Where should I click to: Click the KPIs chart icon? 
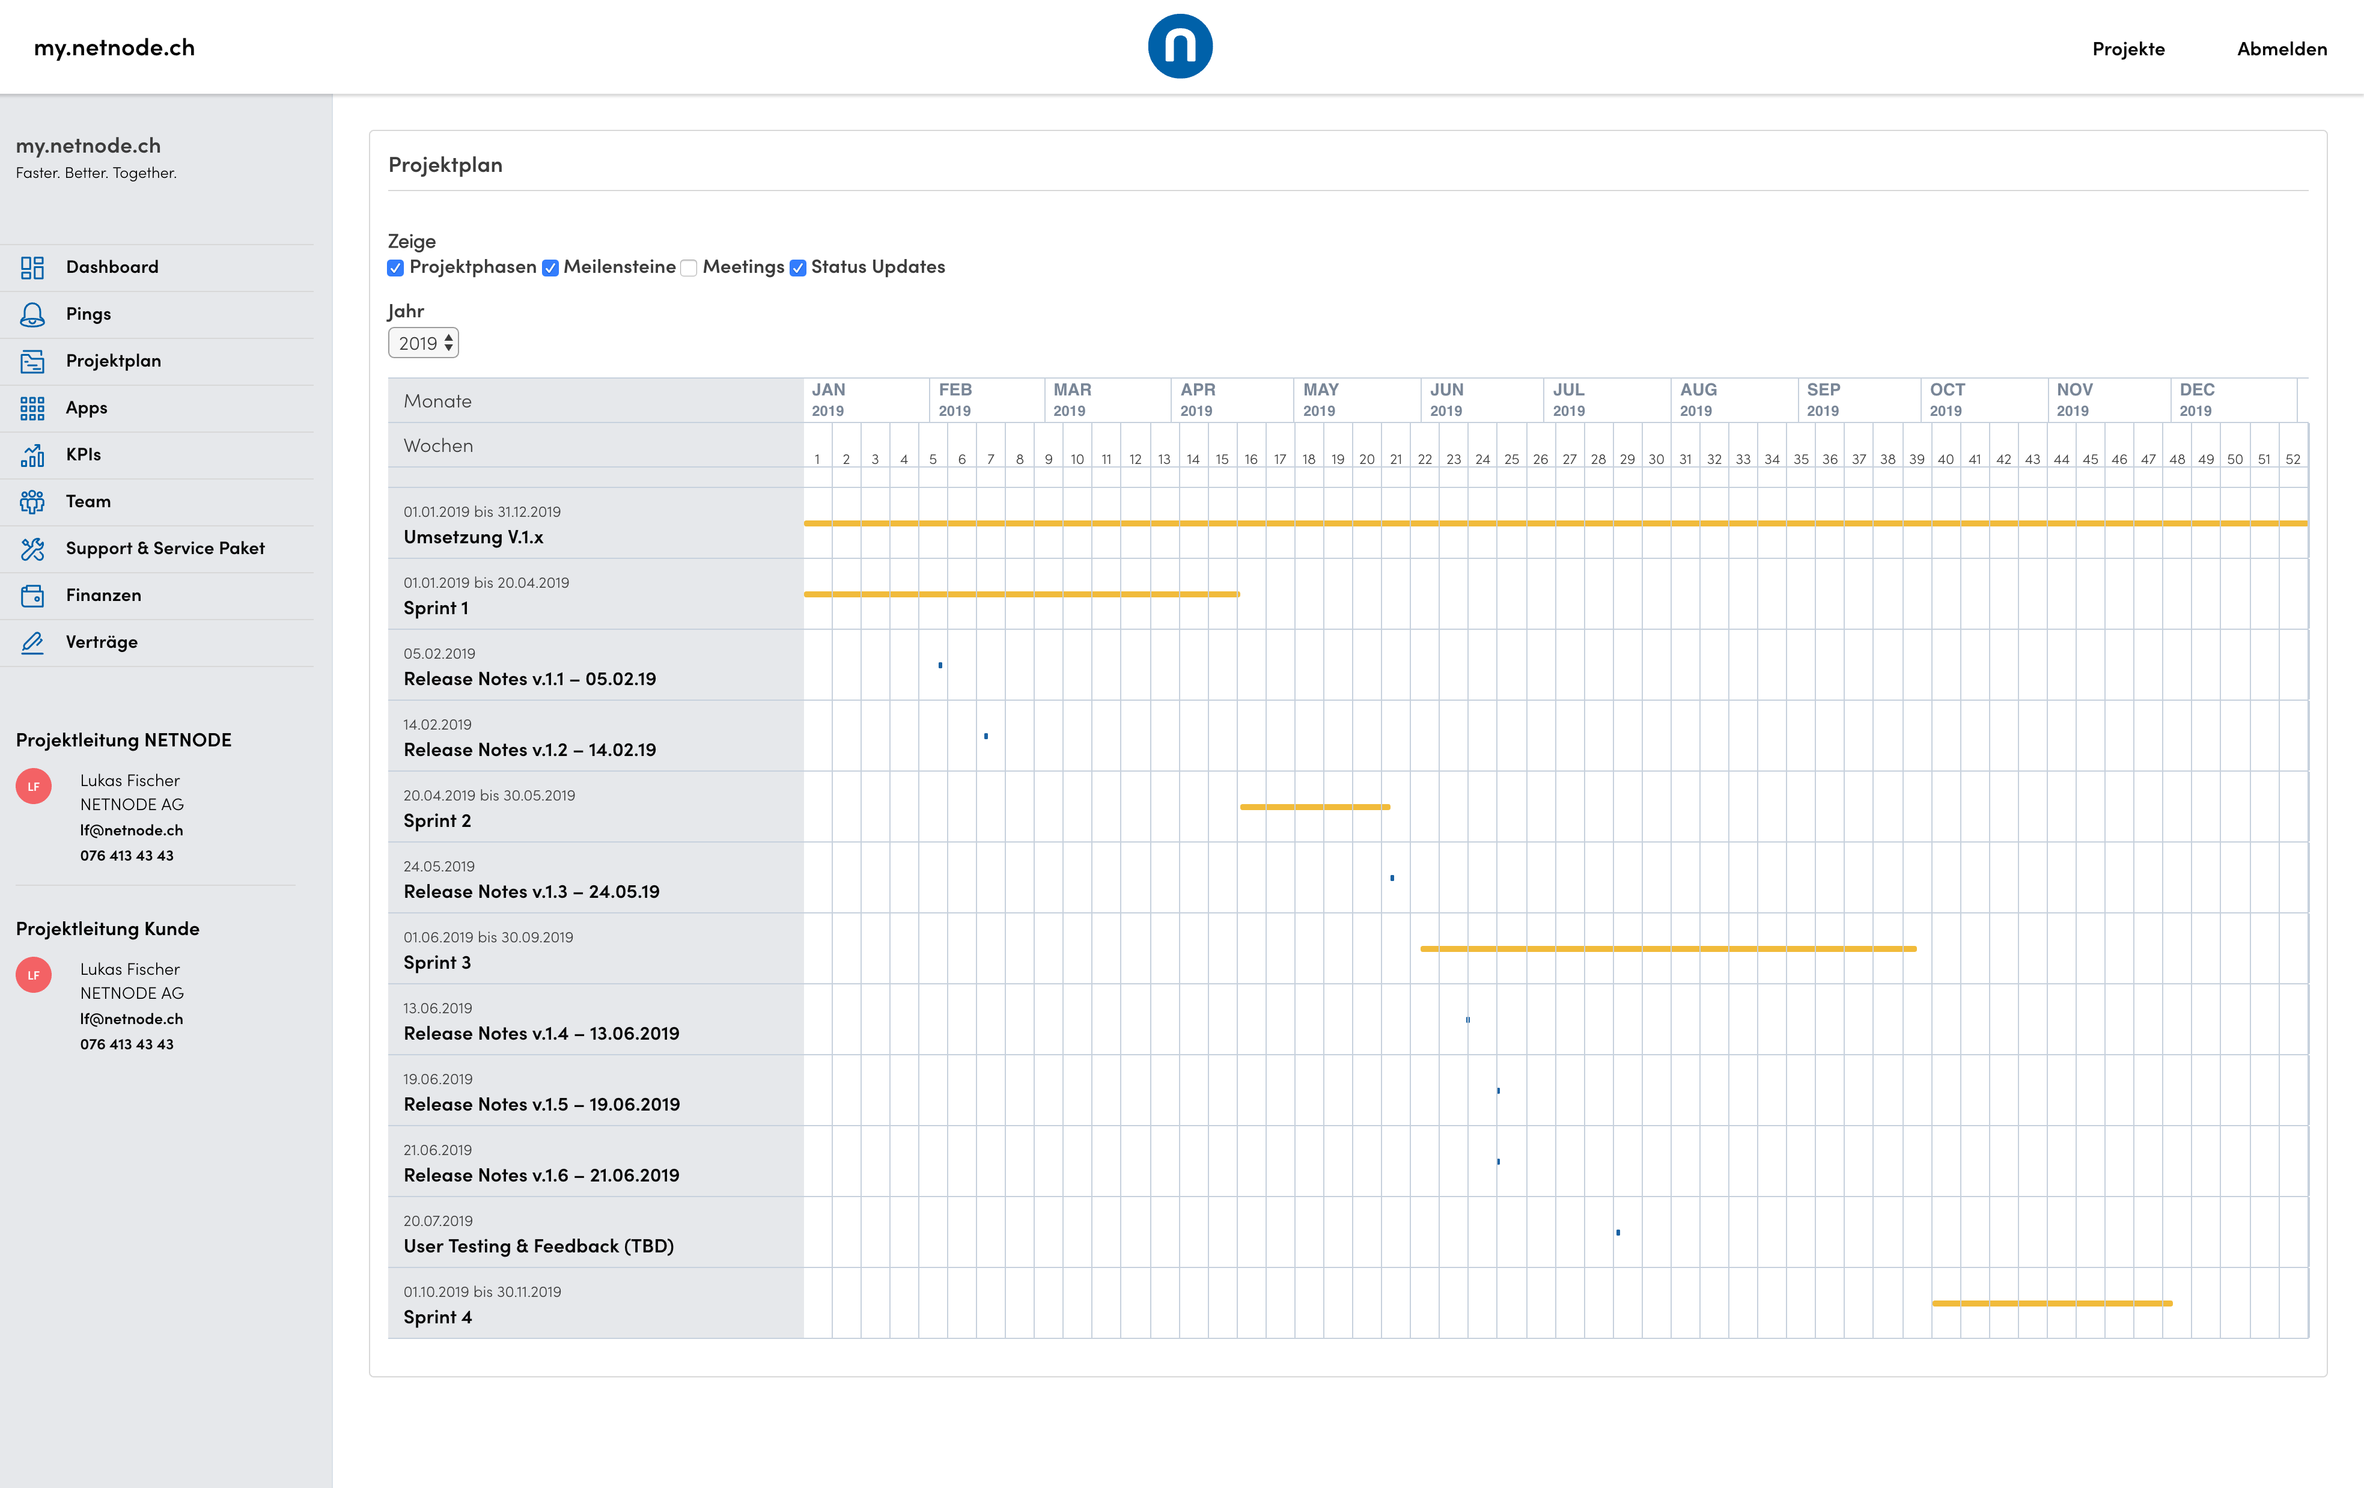coord(32,454)
